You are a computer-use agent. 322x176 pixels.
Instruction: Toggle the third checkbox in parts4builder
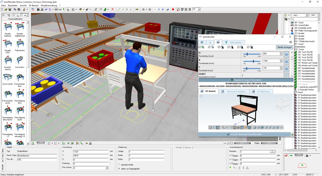pyautogui.click(x=219, y=47)
